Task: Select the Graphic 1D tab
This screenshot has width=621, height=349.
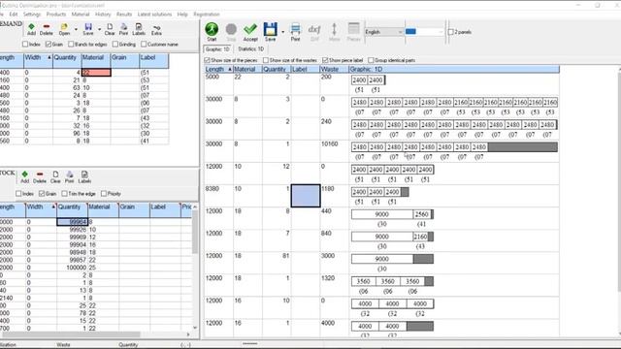Action: (x=217, y=49)
